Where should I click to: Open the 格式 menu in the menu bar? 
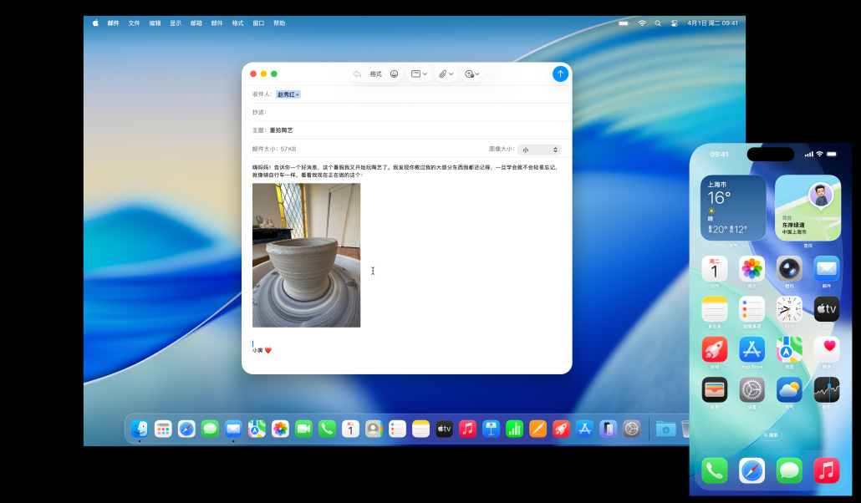pyautogui.click(x=237, y=23)
